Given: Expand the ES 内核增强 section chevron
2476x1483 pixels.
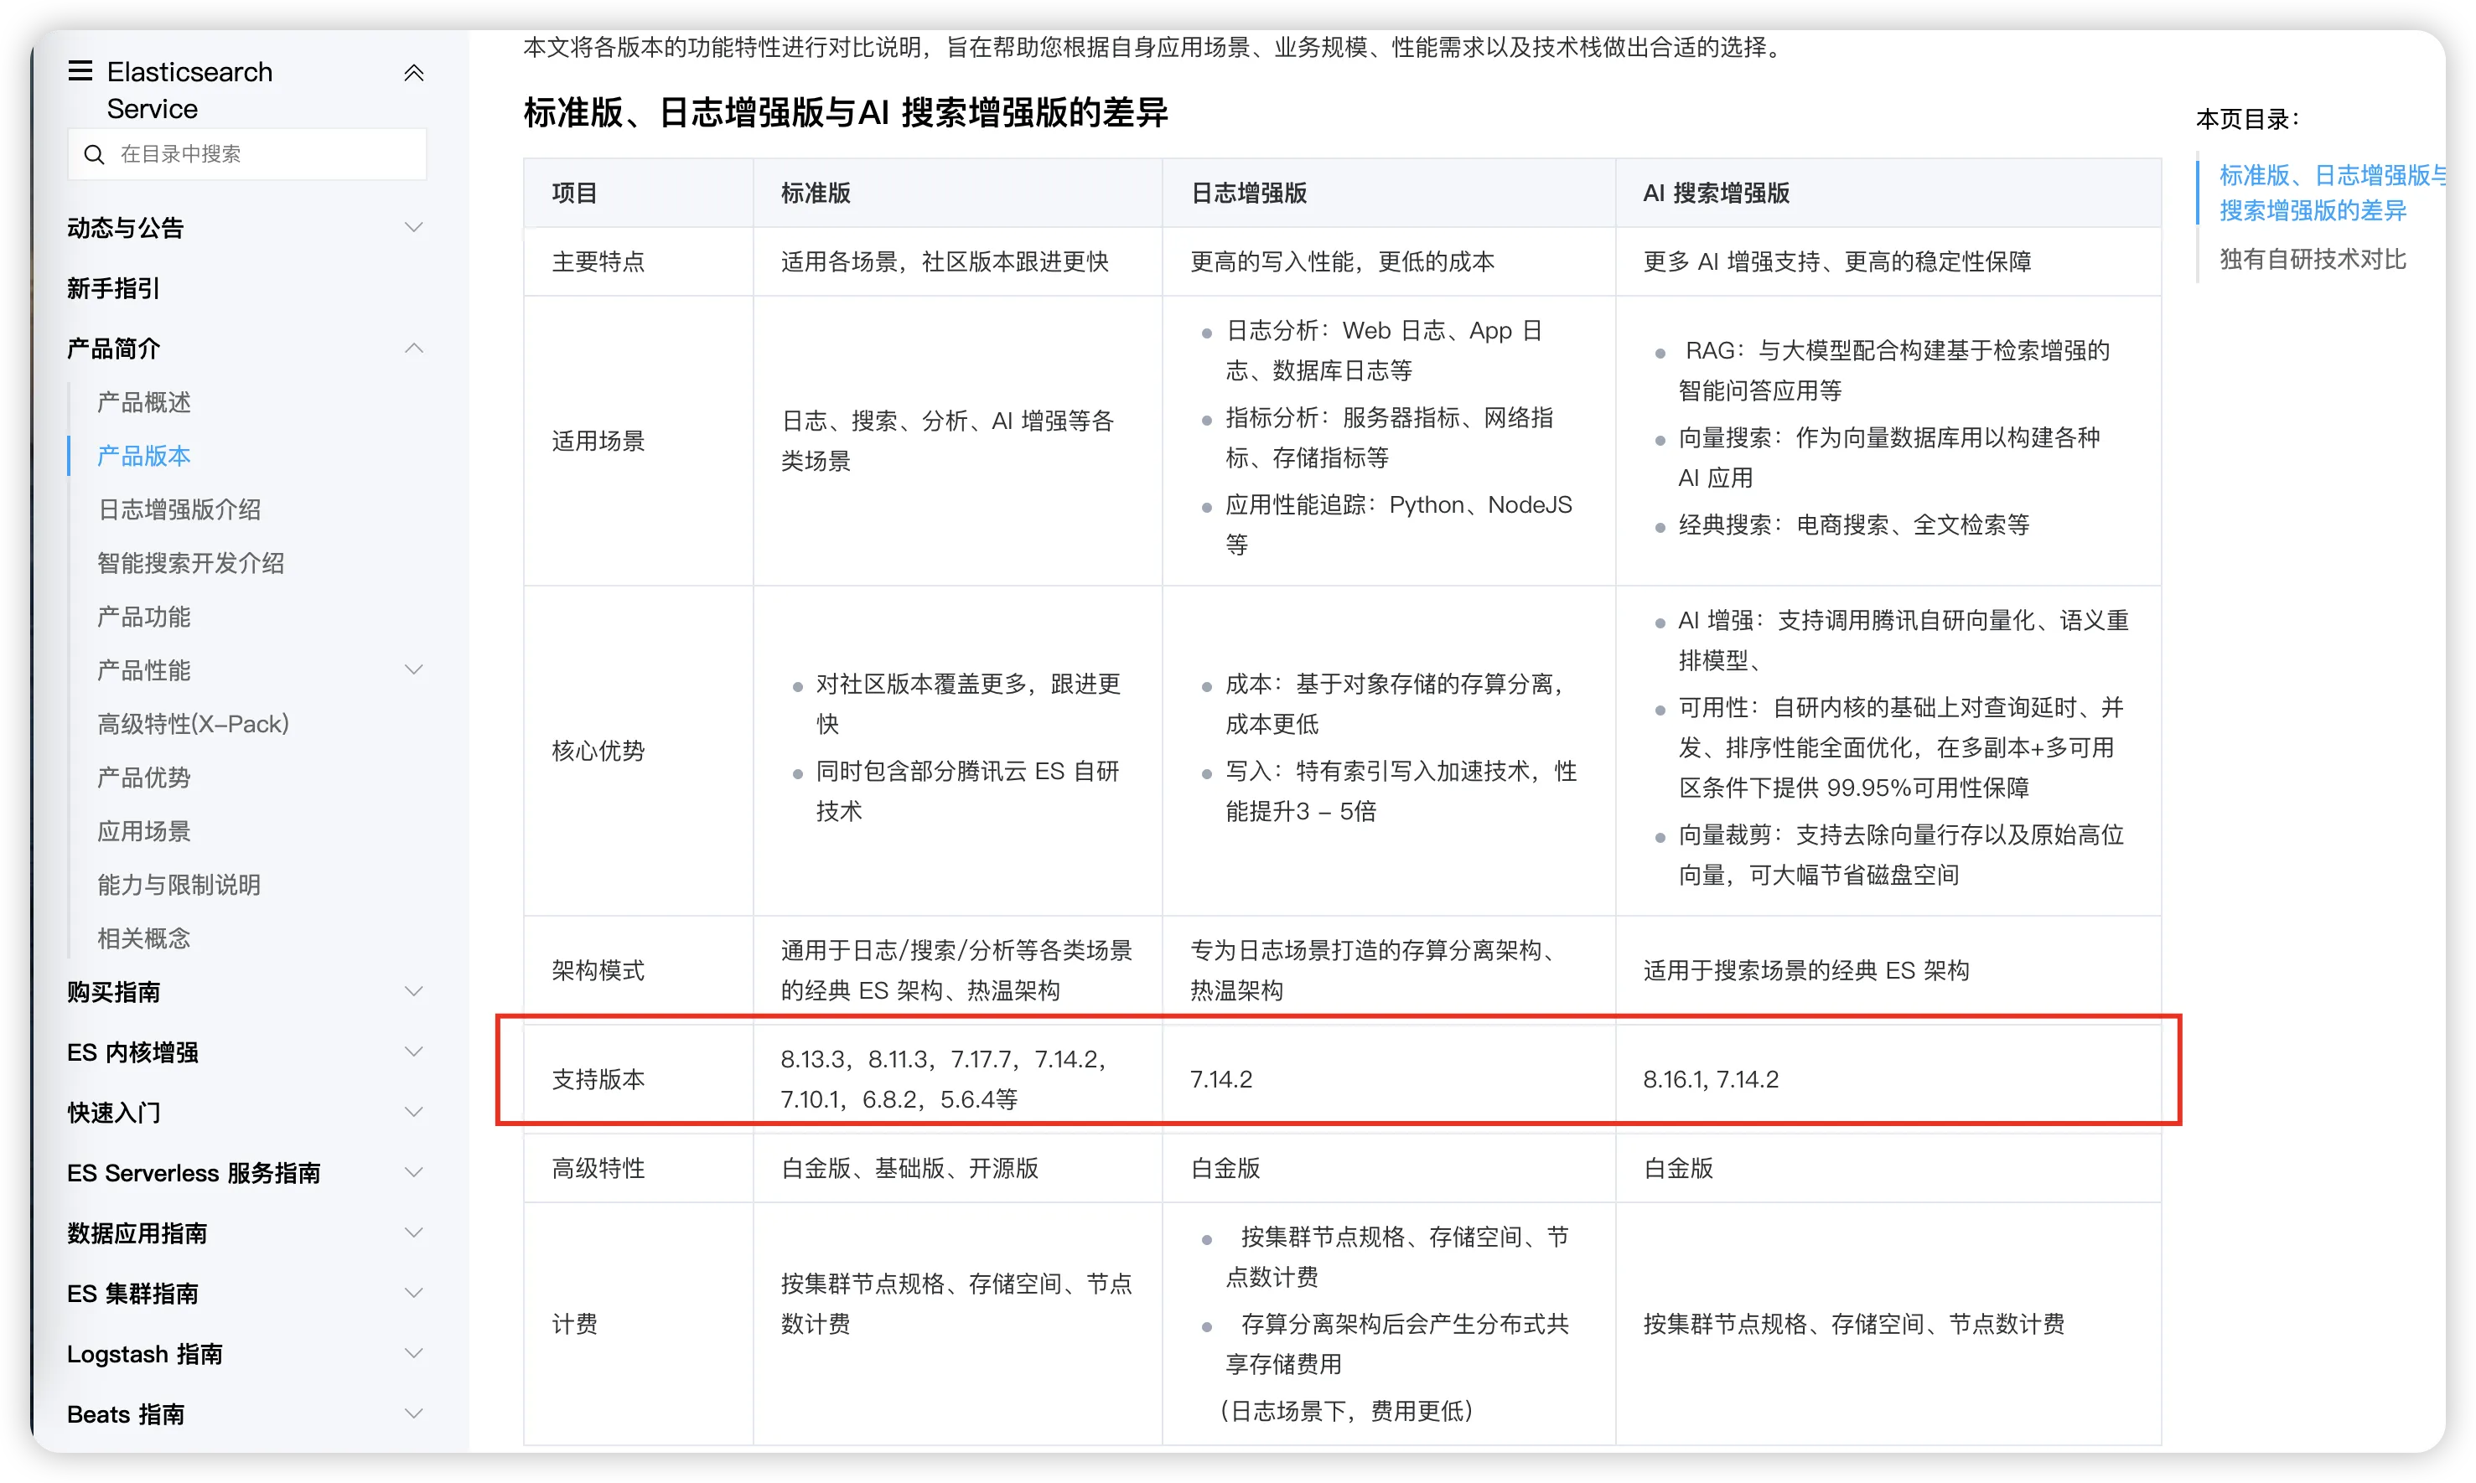Looking at the screenshot, I should pyautogui.click(x=414, y=1052).
